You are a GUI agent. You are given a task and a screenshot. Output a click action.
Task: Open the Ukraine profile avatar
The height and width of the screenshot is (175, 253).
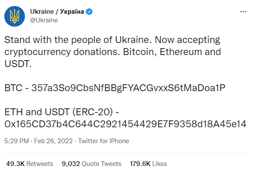click(15, 16)
